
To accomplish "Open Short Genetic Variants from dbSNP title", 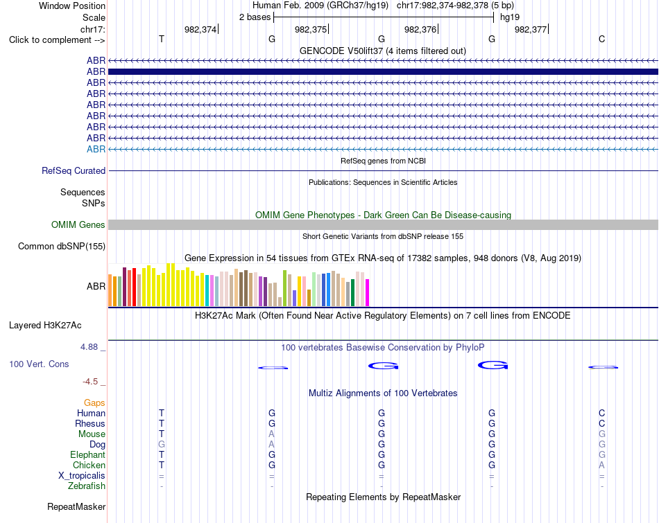I will tap(383, 236).
